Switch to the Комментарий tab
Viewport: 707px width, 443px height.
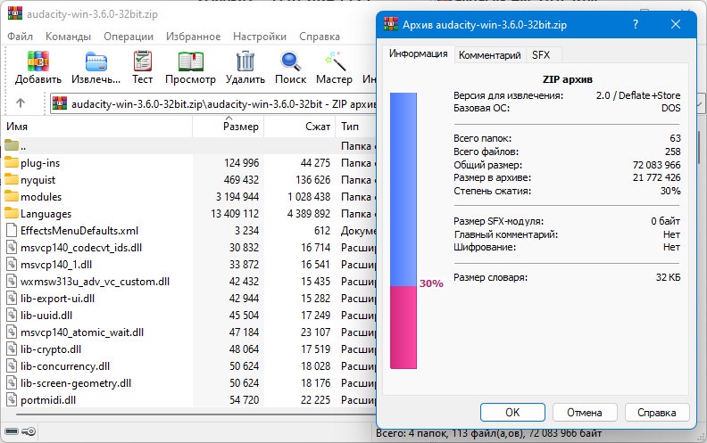tap(490, 55)
